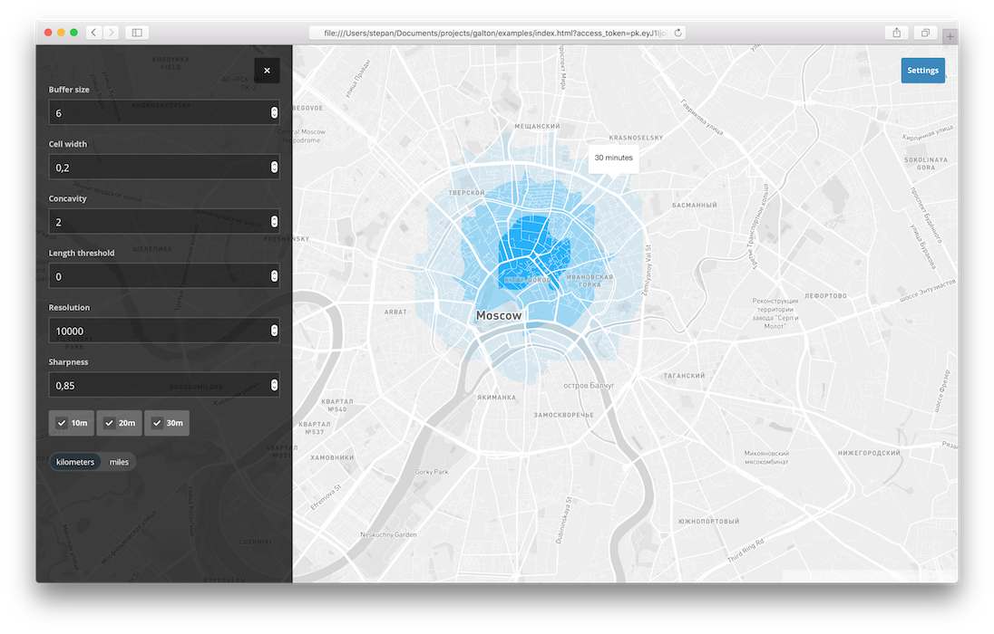Close the settings panel with the X icon
This screenshot has height=634, width=994.
click(266, 70)
